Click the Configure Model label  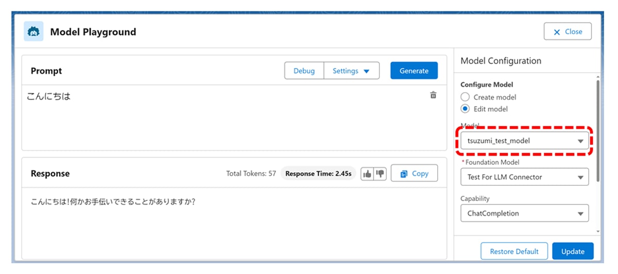tap(487, 84)
